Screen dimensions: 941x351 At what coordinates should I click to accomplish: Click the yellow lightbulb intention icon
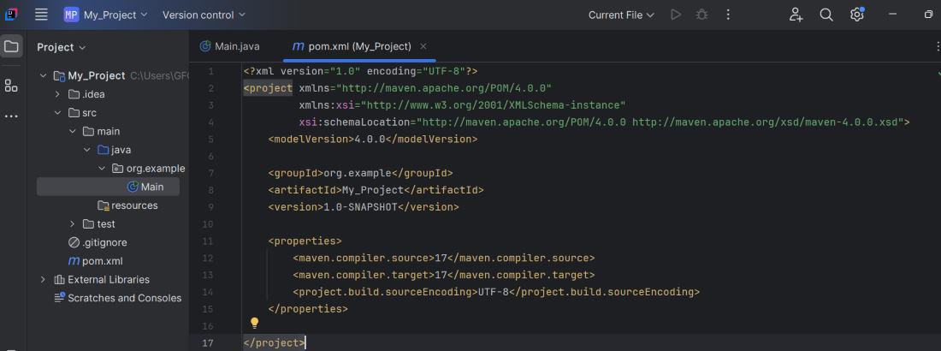click(254, 323)
